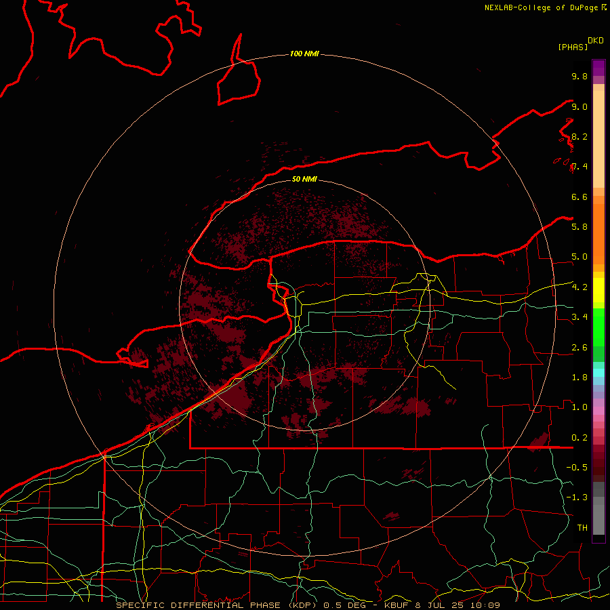Click the 6.6 scale value
This screenshot has width=610, height=610.
[x=579, y=197]
